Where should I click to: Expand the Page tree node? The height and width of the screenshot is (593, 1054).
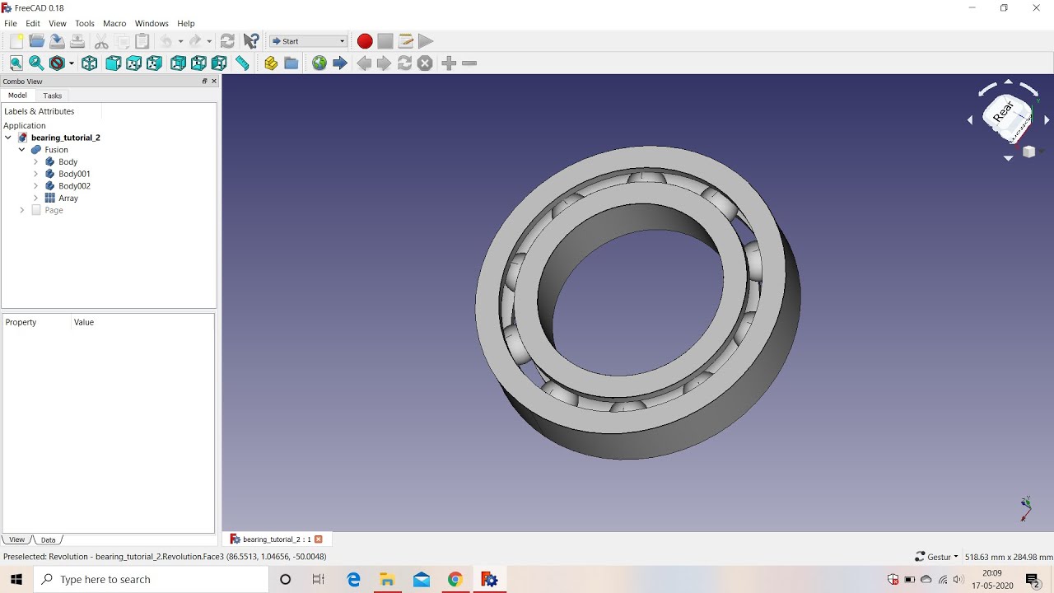click(22, 210)
